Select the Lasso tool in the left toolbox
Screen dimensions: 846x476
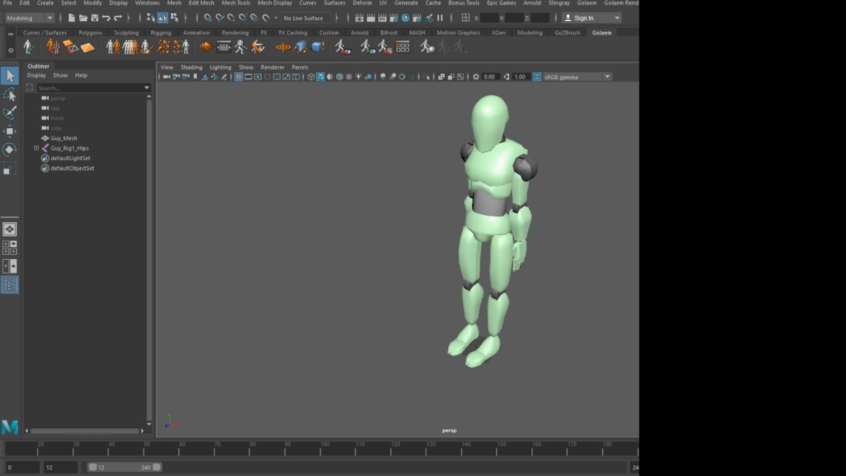[10, 95]
